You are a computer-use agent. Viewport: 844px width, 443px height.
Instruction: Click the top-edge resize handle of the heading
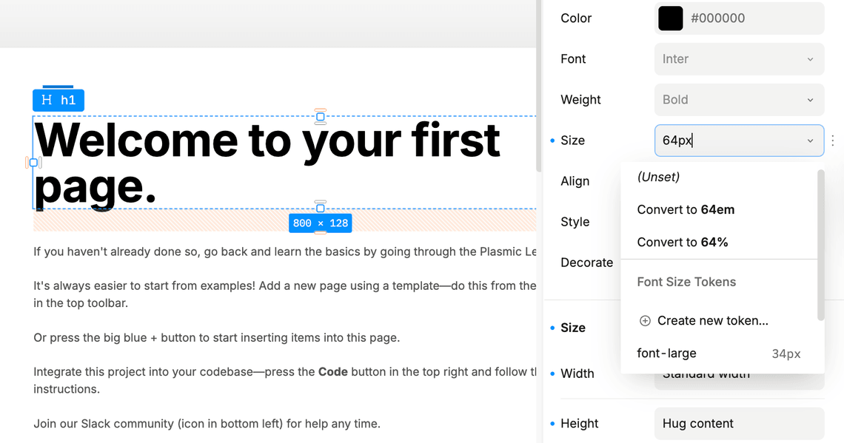321,116
